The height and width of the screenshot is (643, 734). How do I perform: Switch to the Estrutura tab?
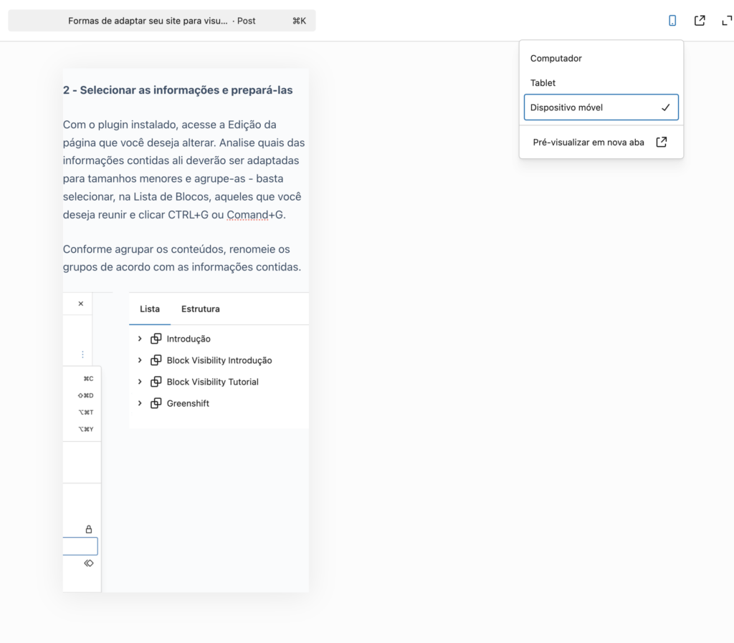coord(201,309)
